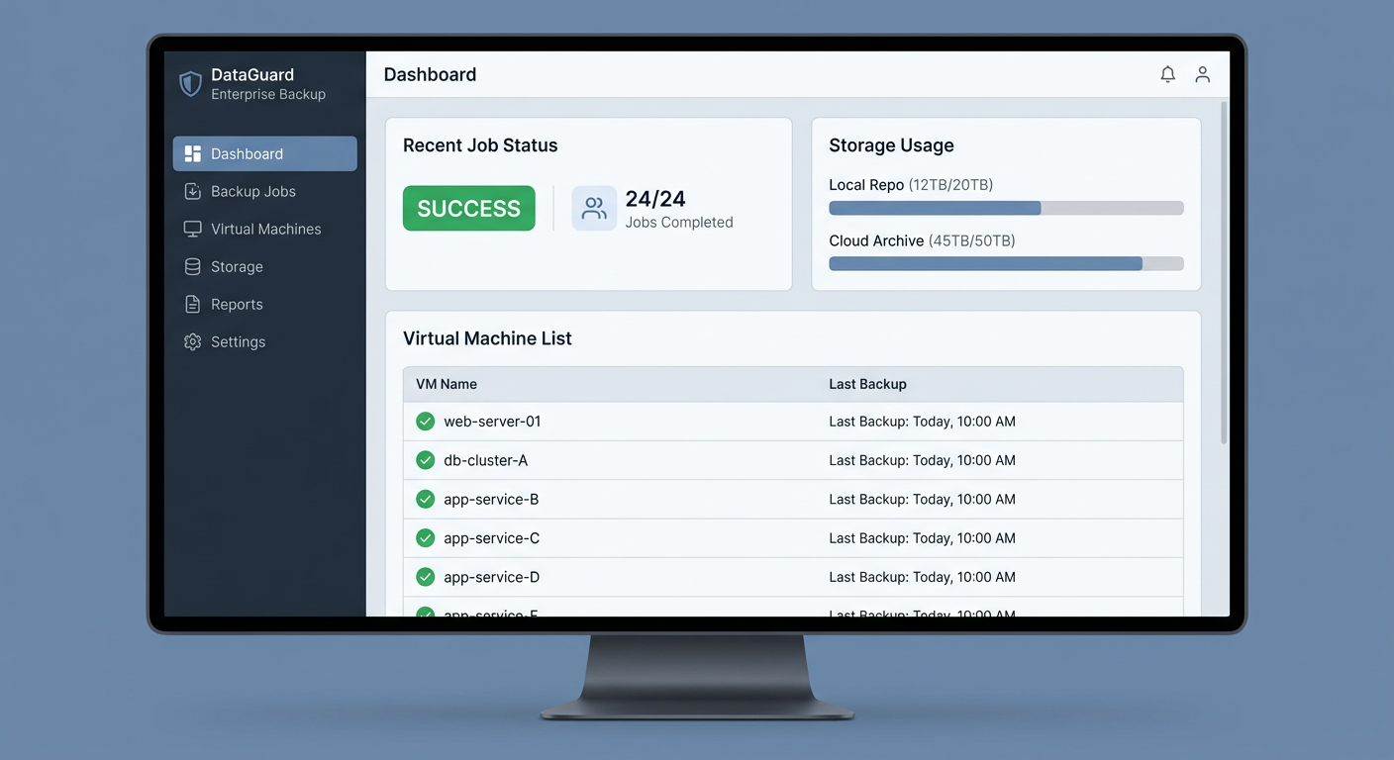1394x760 pixels.
Task: Click green check icon for app-service-C
Action: click(x=426, y=538)
